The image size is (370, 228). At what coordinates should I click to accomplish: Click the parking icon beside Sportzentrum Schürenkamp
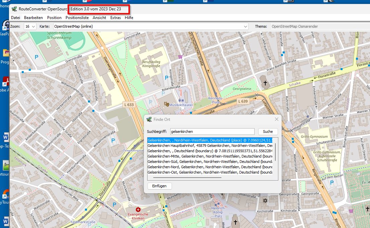tap(36, 57)
